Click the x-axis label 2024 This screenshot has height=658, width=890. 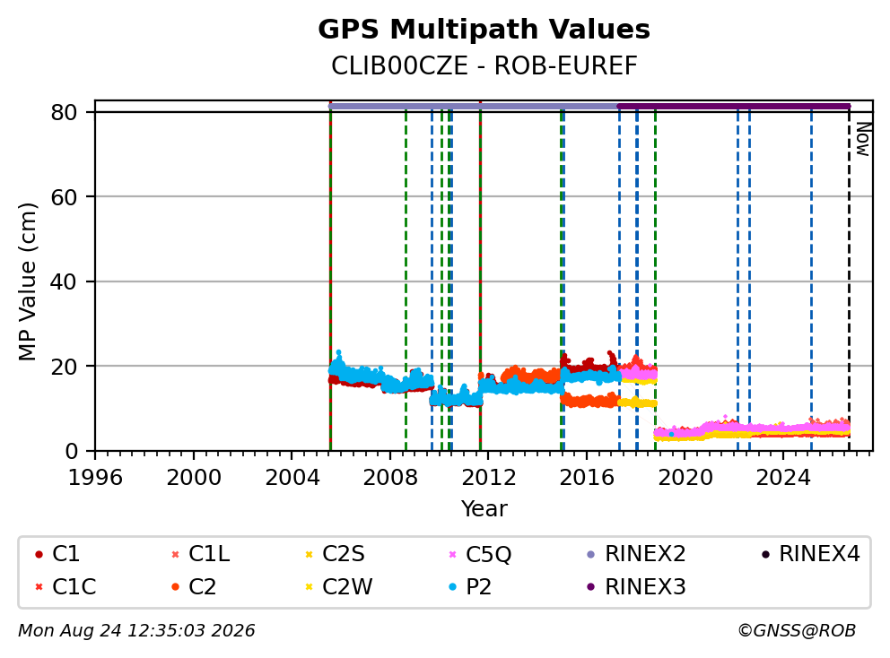(x=782, y=478)
